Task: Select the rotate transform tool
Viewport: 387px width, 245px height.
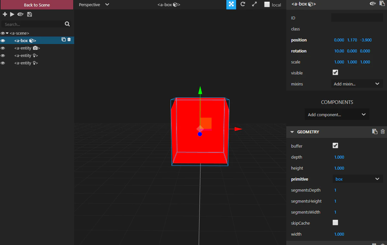Action: (x=243, y=4)
